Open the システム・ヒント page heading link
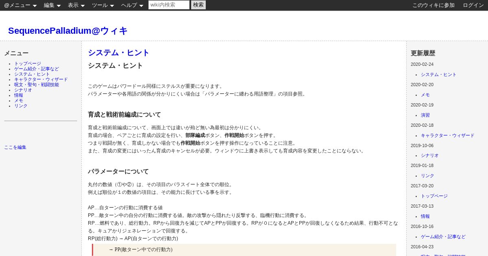 [x=119, y=53]
